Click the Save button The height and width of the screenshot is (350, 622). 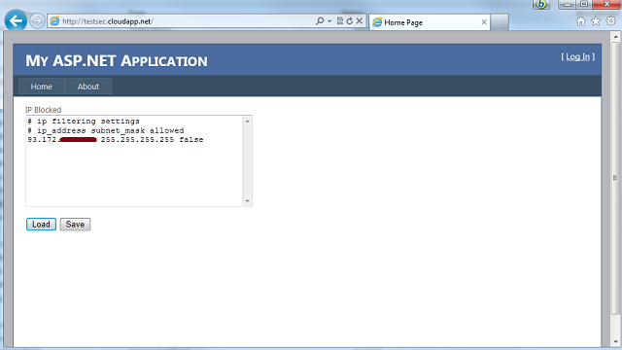click(x=75, y=225)
